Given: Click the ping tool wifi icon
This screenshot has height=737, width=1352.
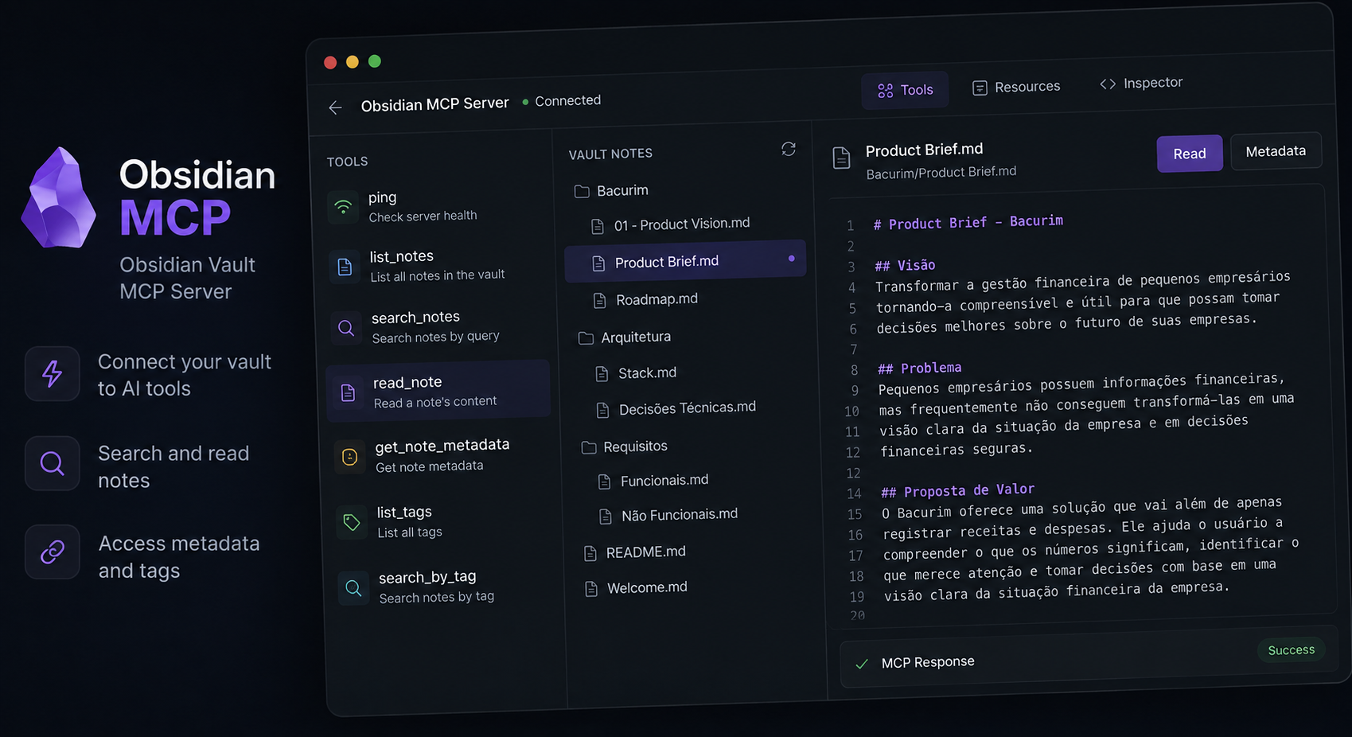Looking at the screenshot, I should point(343,207).
